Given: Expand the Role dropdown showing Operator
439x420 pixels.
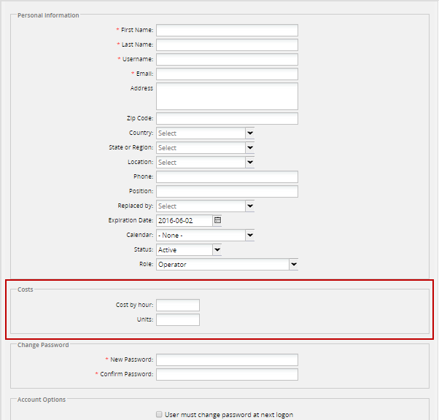Looking at the screenshot, I should point(293,265).
